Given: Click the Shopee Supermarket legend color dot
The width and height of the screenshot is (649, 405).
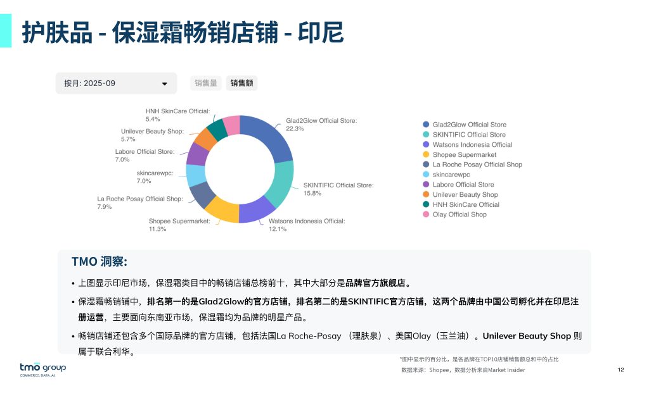Looking at the screenshot, I should (x=426, y=154).
